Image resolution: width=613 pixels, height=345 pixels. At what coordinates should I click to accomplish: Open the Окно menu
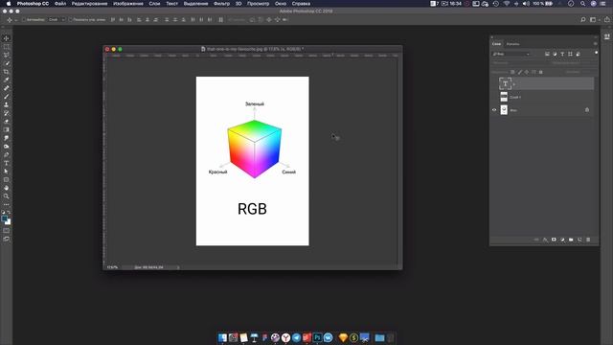pos(281,4)
